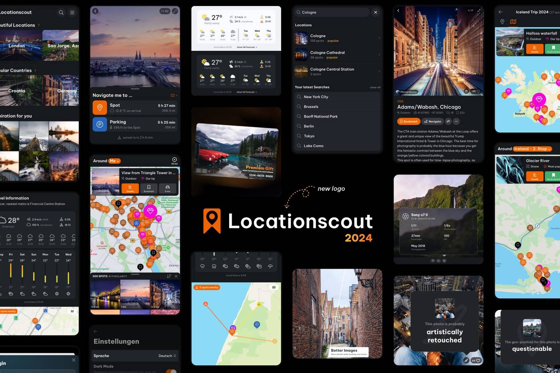Clear the Cologne search field
Image resolution: width=560 pixels, height=373 pixels.
click(376, 12)
